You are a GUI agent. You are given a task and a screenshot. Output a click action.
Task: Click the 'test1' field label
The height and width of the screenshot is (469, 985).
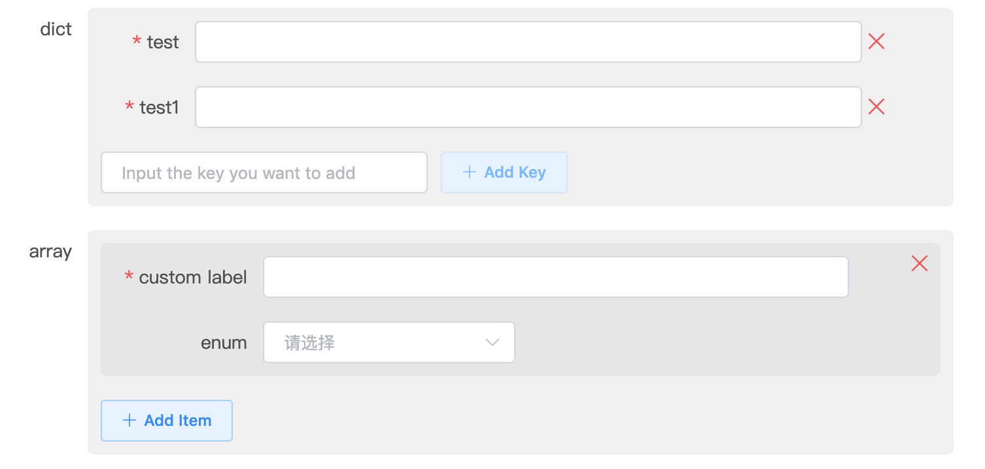[x=160, y=108]
